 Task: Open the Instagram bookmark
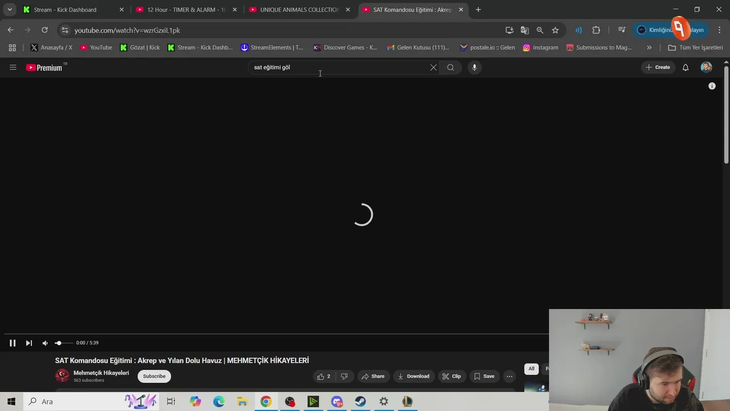coord(541,48)
